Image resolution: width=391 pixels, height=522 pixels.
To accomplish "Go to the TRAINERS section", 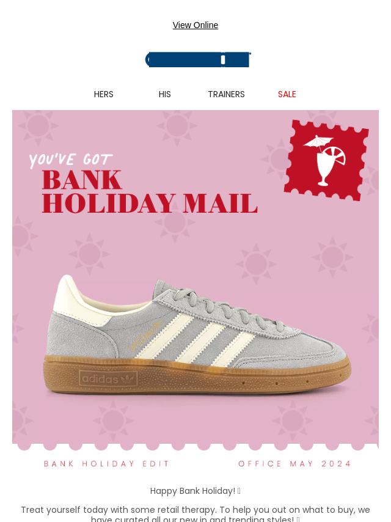I will [226, 94].
